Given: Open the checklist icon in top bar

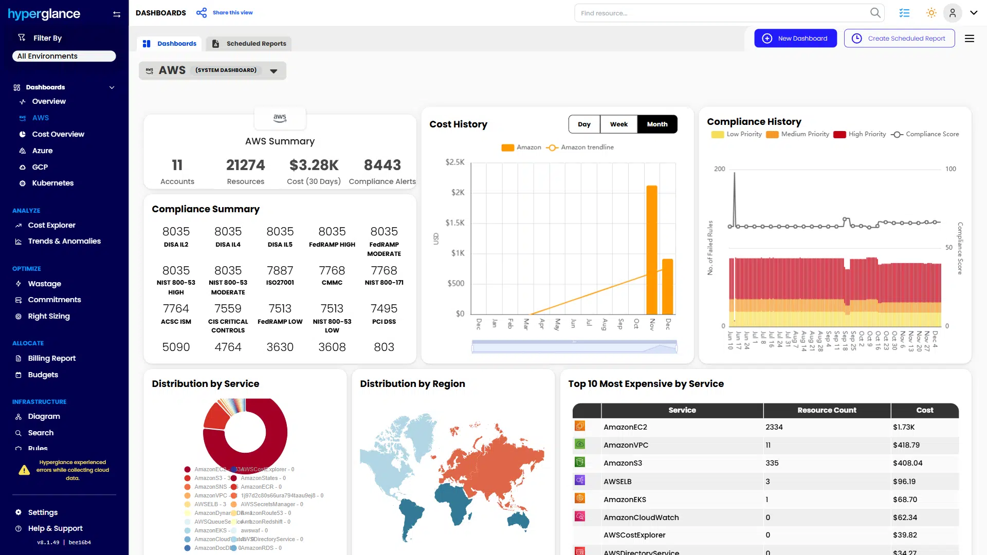Looking at the screenshot, I should pyautogui.click(x=904, y=13).
